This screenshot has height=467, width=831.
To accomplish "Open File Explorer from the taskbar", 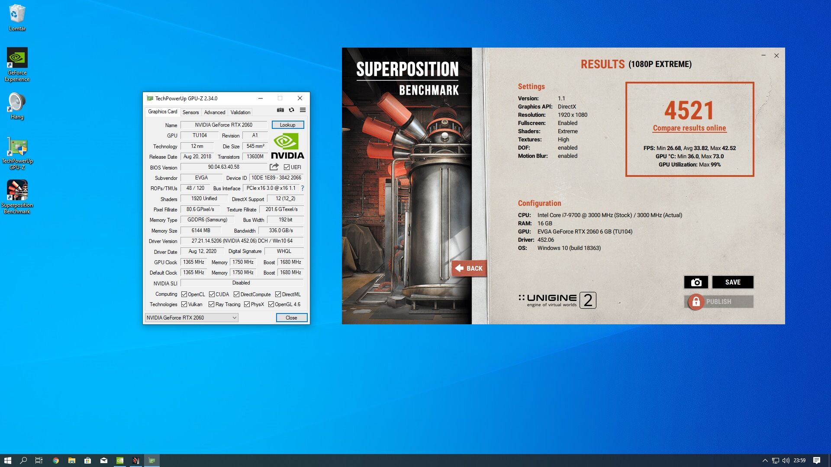I will click(x=72, y=461).
